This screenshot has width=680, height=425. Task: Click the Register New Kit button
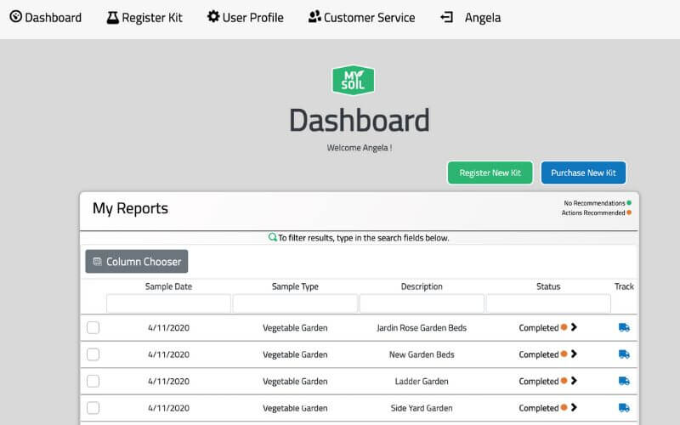point(490,173)
